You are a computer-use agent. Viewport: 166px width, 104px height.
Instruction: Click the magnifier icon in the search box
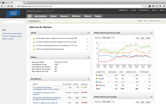pyautogui.click(x=4, y=22)
